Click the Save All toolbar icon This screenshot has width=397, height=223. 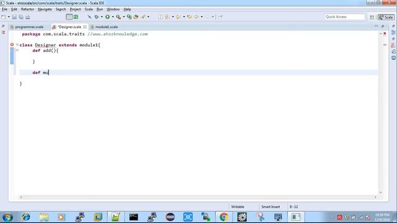tap(21, 17)
